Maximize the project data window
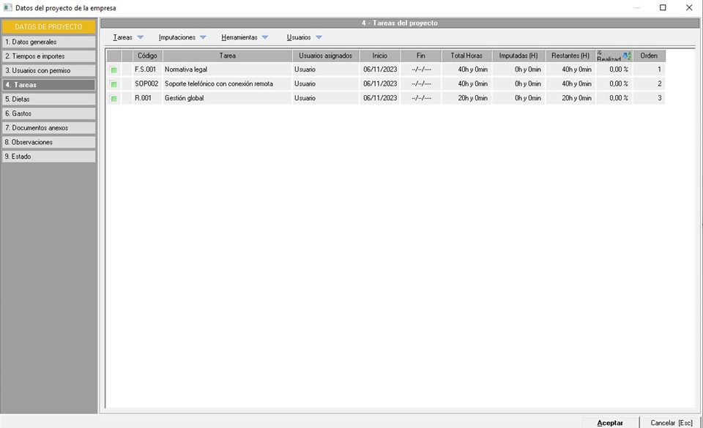The image size is (703, 428). (x=663, y=8)
